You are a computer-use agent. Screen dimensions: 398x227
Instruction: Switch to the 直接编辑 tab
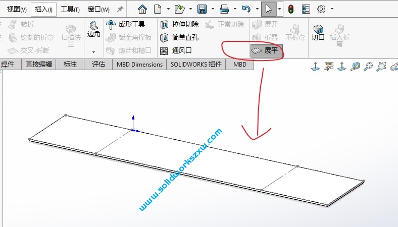pos(39,65)
